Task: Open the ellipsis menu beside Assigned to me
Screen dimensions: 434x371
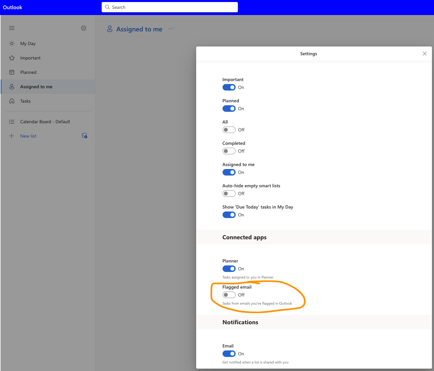Action: tap(171, 29)
